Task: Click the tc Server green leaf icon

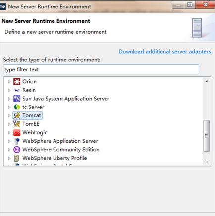Action: (x=17, y=107)
